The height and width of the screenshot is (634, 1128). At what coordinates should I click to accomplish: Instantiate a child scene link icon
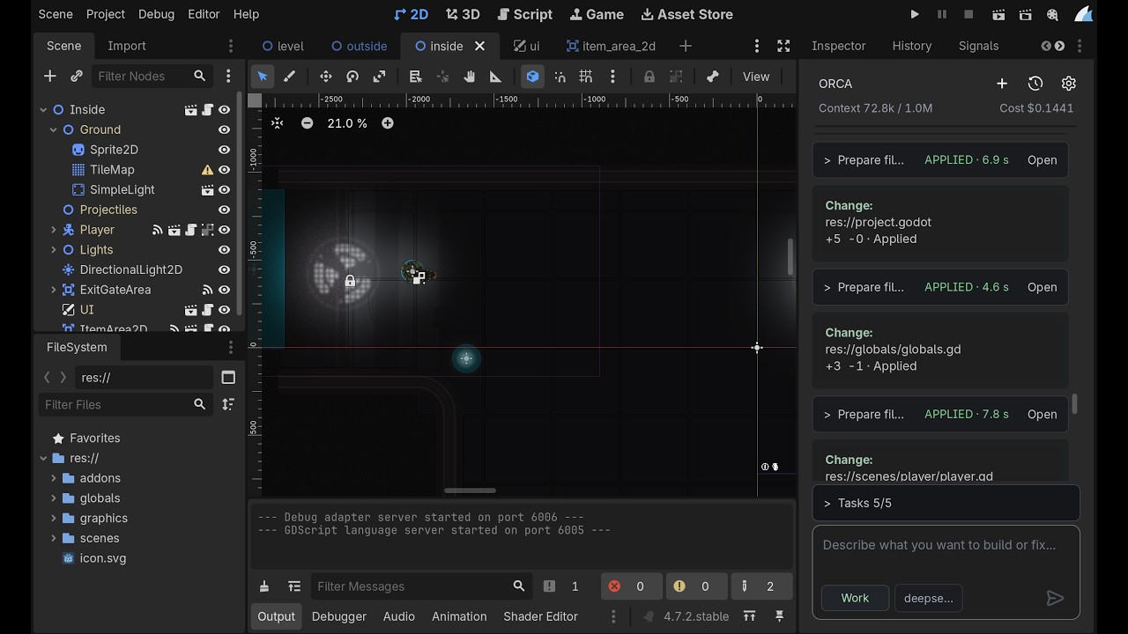click(x=77, y=77)
